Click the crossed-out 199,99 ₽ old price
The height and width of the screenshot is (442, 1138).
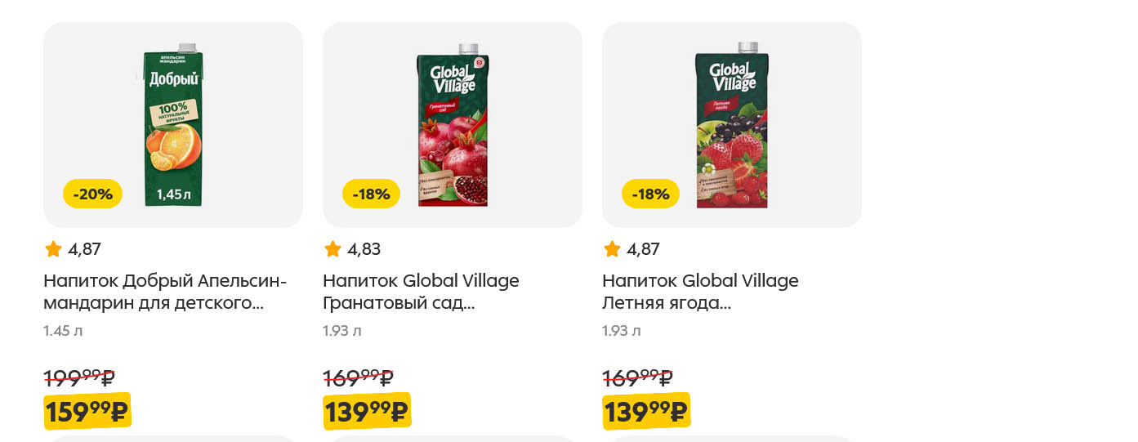point(78,377)
